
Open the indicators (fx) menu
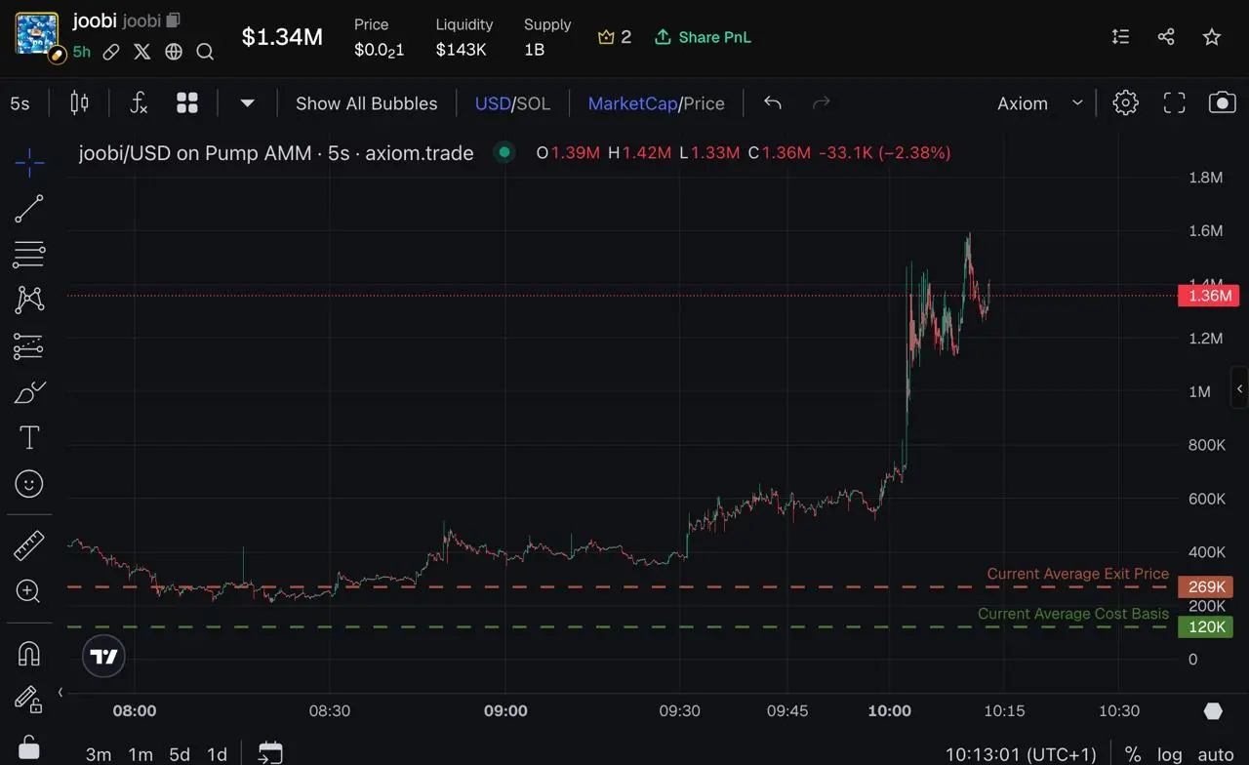(x=139, y=103)
